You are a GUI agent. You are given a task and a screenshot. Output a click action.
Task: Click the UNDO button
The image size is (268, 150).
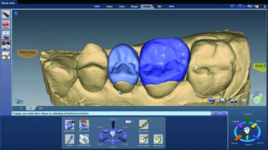point(215,113)
